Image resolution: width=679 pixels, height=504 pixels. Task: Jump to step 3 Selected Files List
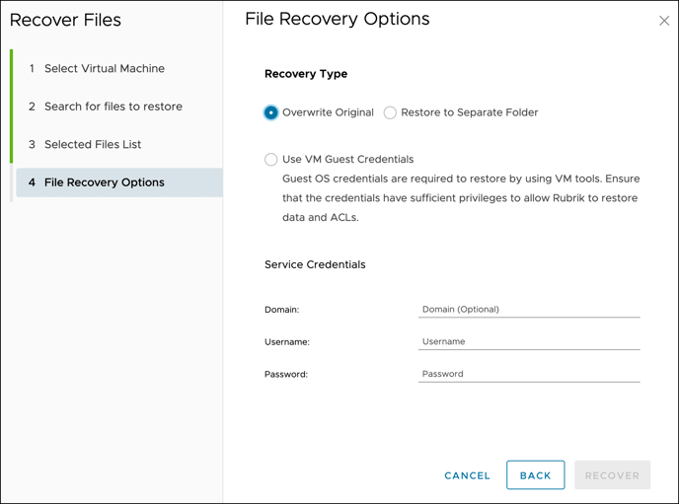85,145
